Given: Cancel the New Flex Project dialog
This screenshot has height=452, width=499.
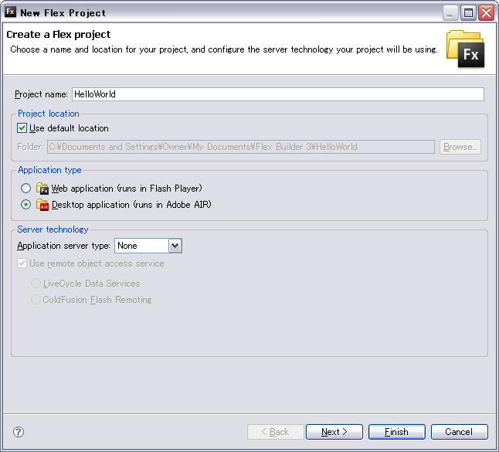Looking at the screenshot, I should 459,432.
